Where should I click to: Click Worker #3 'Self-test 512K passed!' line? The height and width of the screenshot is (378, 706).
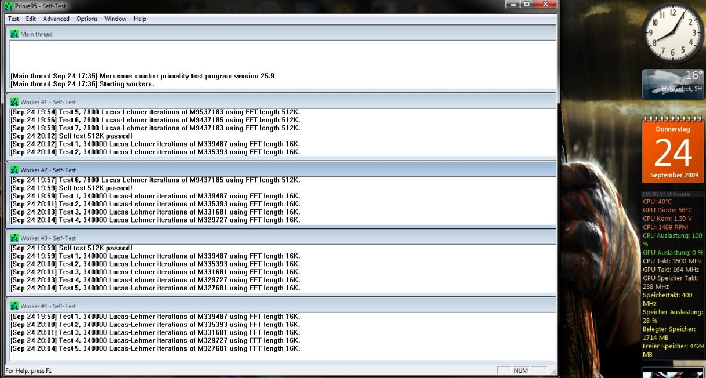pyautogui.click(x=71, y=248)
